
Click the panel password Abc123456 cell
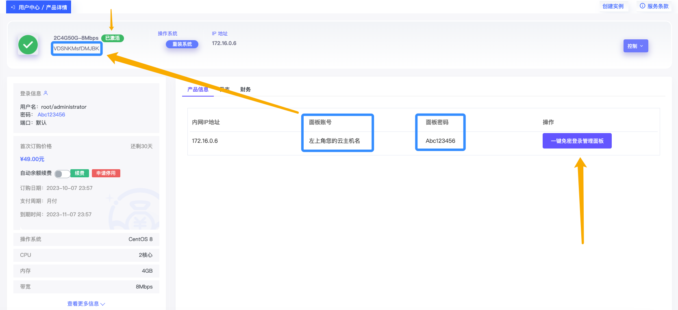pyautogui.click(x=440, y=141)
